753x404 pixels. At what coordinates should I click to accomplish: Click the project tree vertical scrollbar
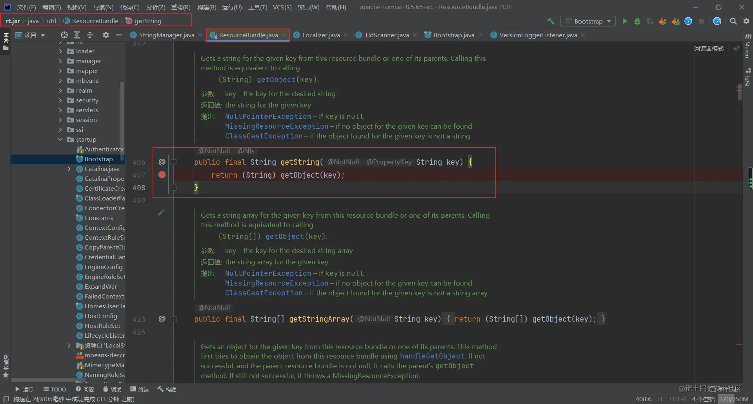coord(122,122)
